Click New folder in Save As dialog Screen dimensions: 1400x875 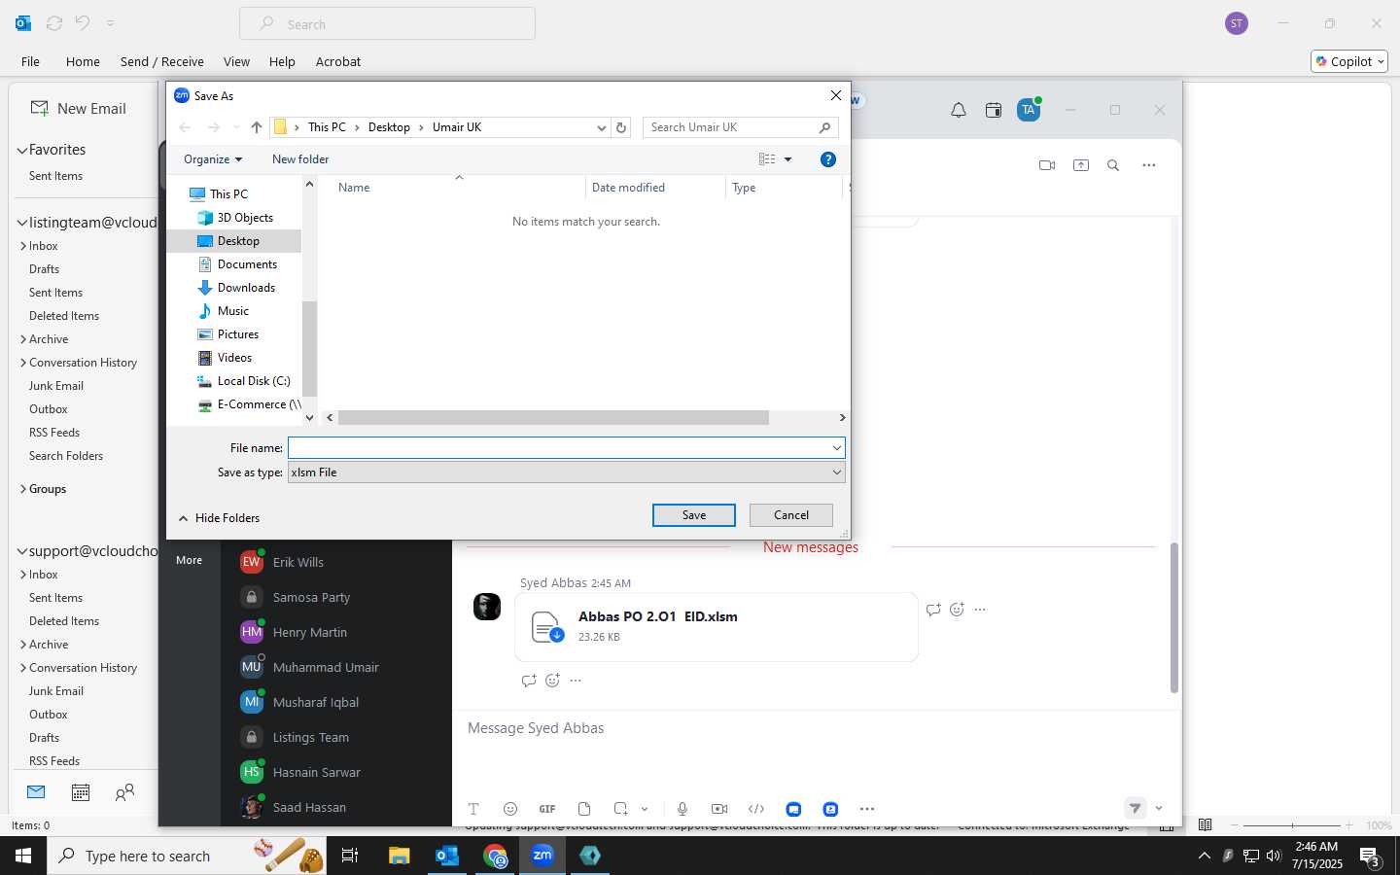[x=300, y=159]
